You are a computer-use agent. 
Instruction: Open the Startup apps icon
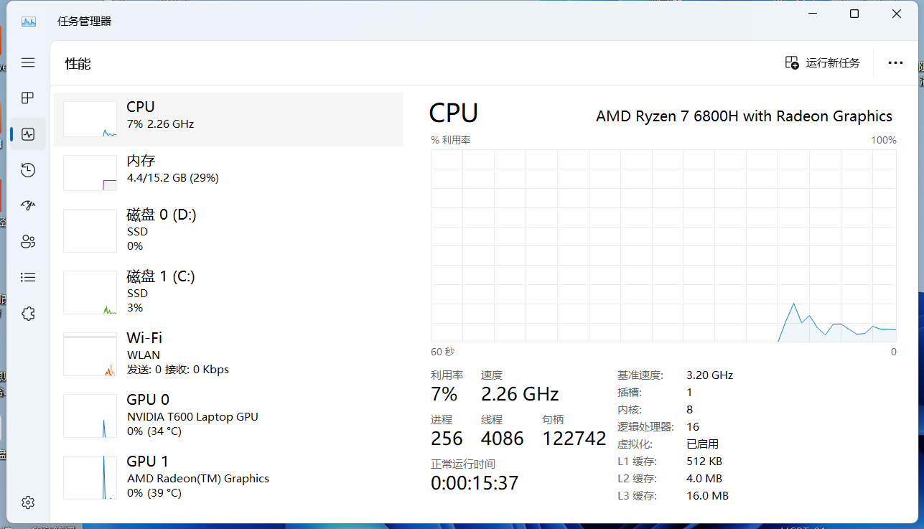pyautogui.click(x=28, y=206)
